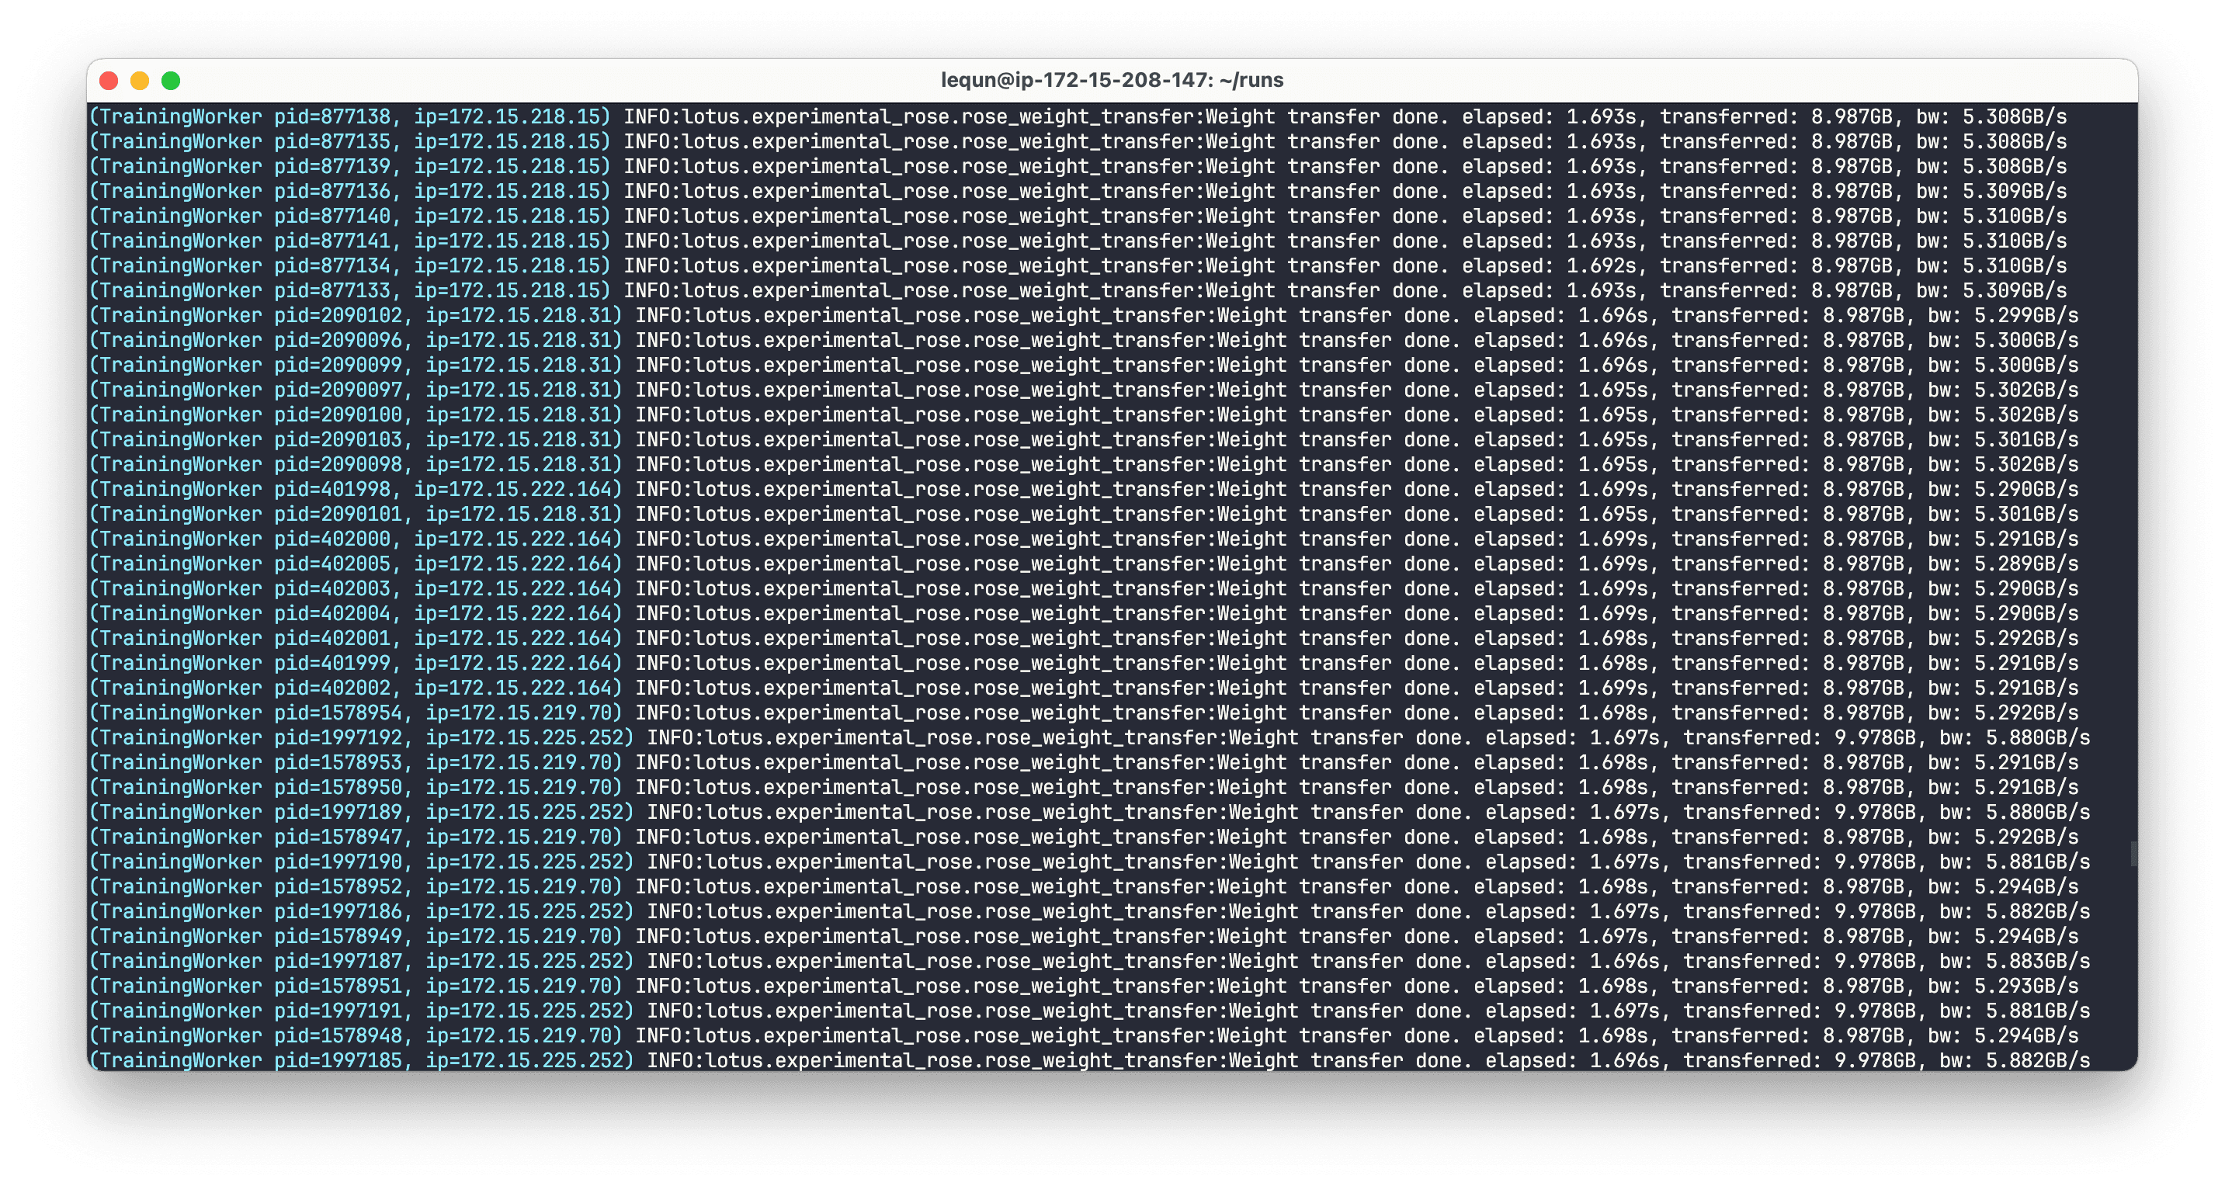Viewport: 2225px width, 1186px height.
Task: Click the log line with pid=402001
Action: pos(1084,640)
